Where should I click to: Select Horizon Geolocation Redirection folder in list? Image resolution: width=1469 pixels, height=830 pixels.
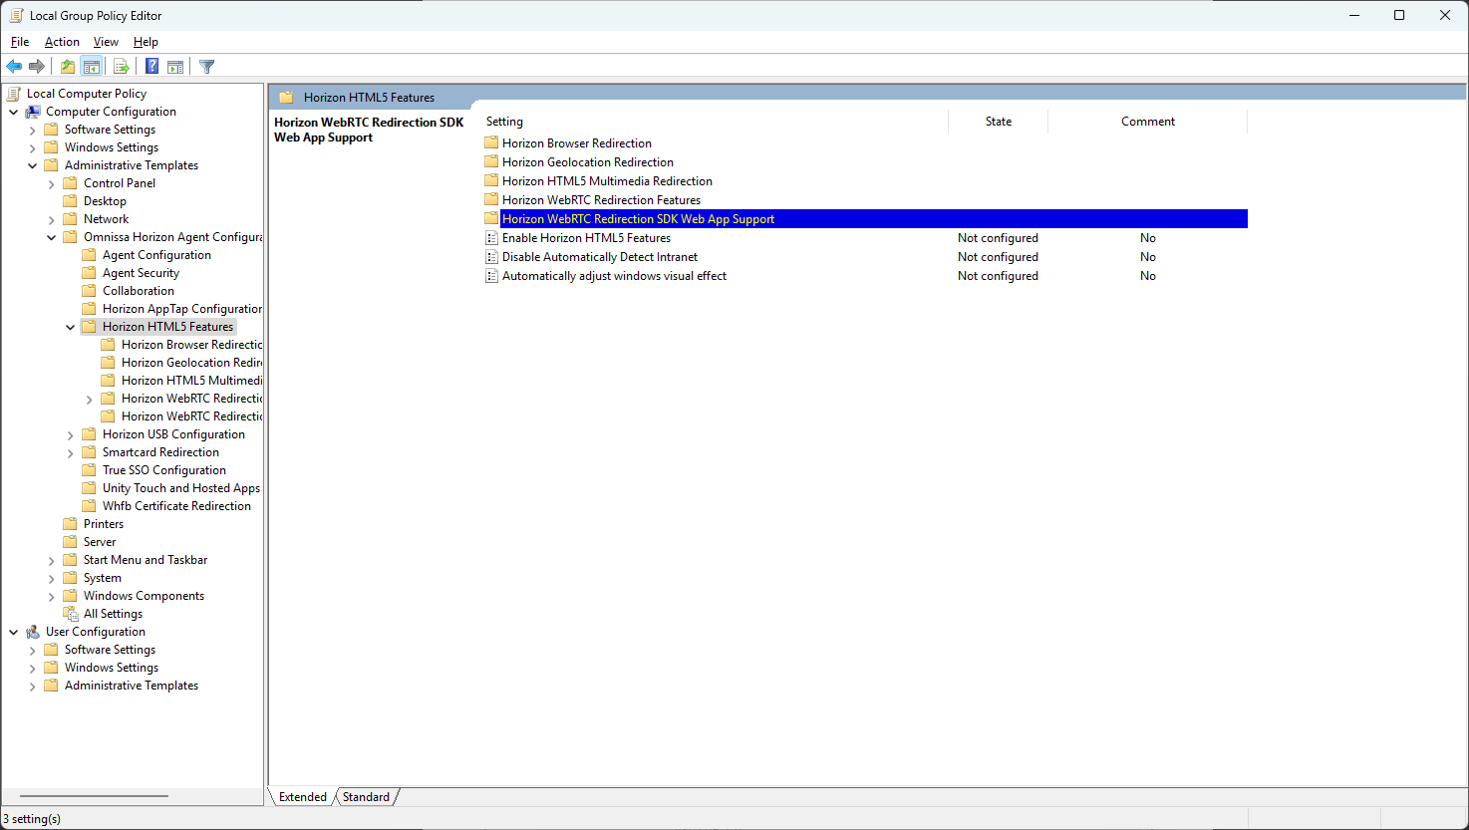coord(587,162)
